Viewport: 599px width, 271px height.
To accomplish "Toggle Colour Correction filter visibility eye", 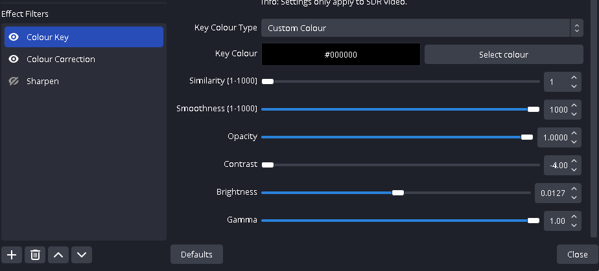I will coord(14,59).
